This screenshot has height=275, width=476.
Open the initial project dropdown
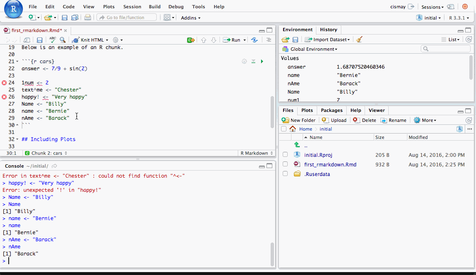pos(429,18)
